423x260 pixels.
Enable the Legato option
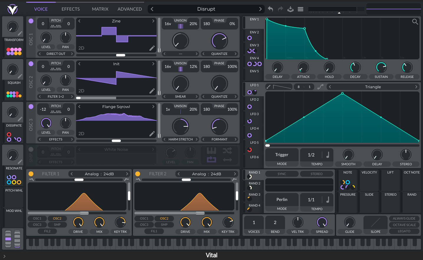(404, 231)
